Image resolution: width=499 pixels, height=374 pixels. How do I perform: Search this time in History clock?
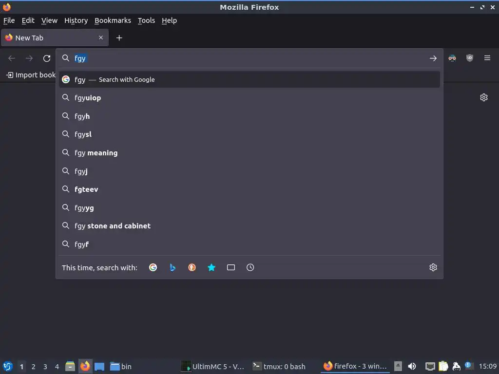pos(250,267)
